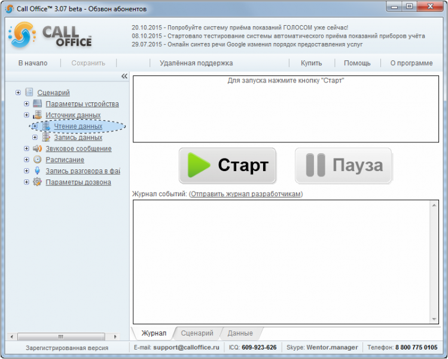The height and width of the screenshot is (359, 448).
Task: Maximize the Call Office window
Action: 410,7
